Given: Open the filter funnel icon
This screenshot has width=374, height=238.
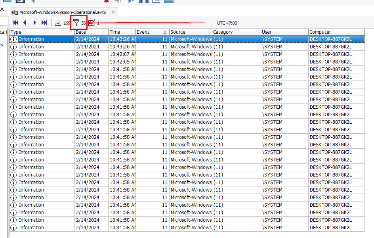Looking at the screenshot, I should click(76, 23).
